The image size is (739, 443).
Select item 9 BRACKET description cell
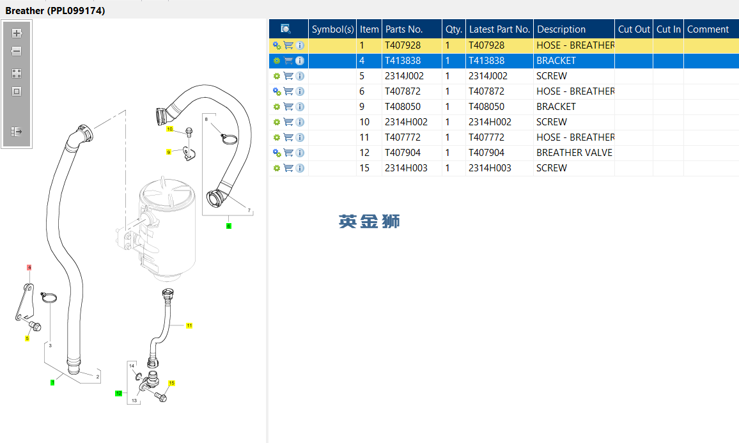click(574, 107)
